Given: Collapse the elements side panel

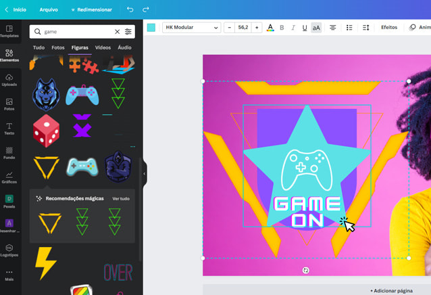Looking at the screenshot, I should [x=144, y=174].
